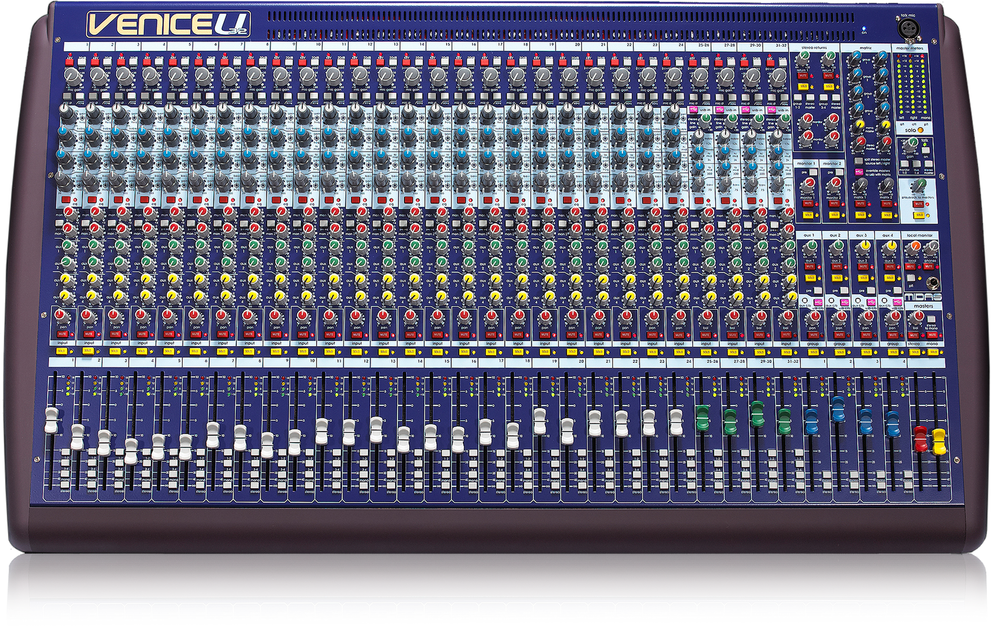Viewport: 991px width, 628px height.
Task: Enable the talk on switch
Action: coord(925,151)
